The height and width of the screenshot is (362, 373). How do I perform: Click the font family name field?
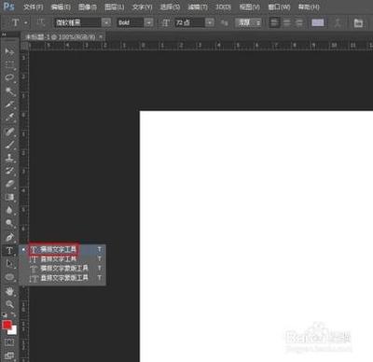[78, 22]
